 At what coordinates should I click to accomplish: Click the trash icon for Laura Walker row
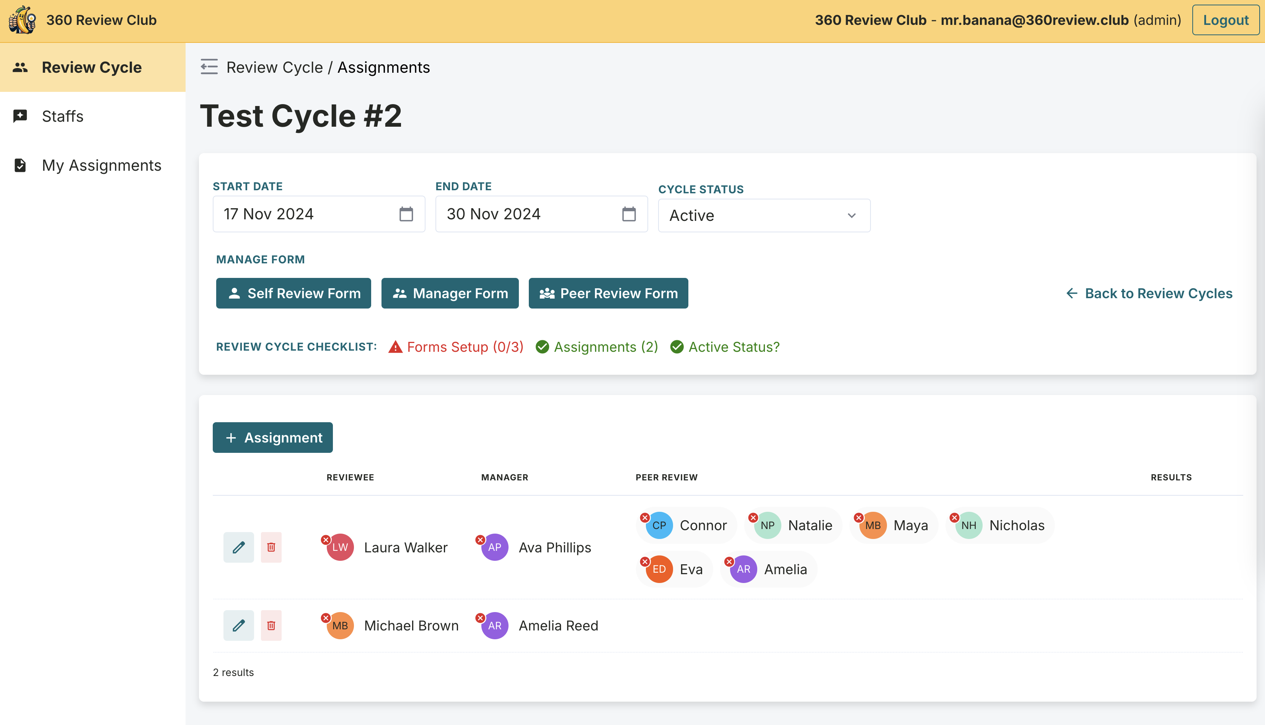click(271, 547)
